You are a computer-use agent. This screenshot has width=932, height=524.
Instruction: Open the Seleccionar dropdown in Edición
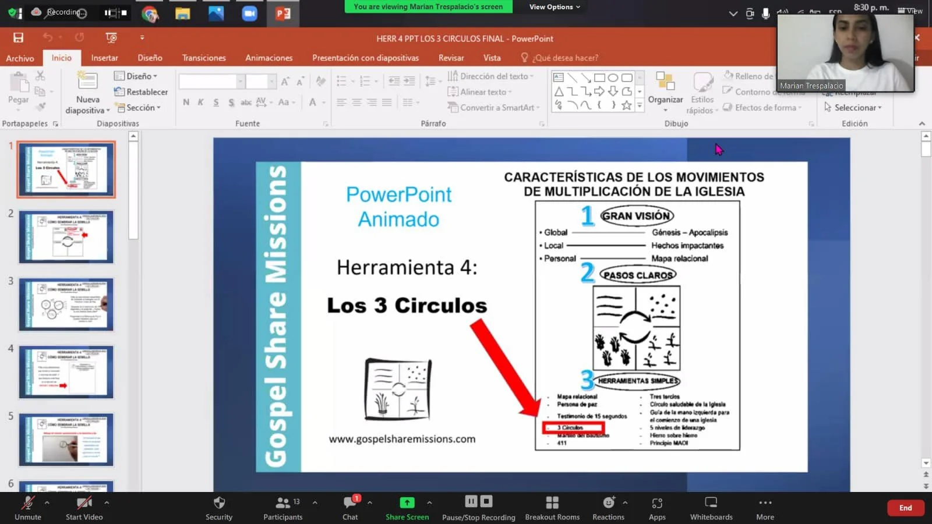click(x=853, y=107)
